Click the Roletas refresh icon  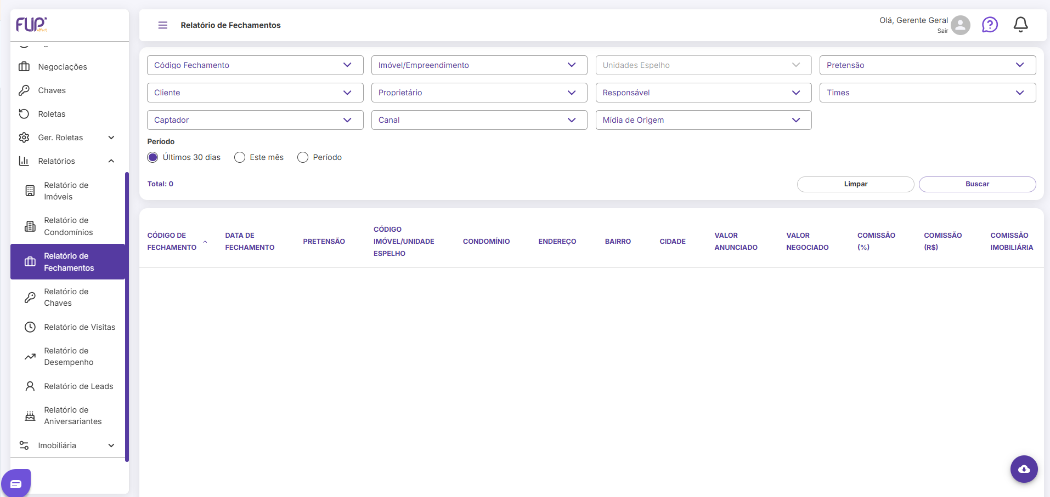click(24, 114)
